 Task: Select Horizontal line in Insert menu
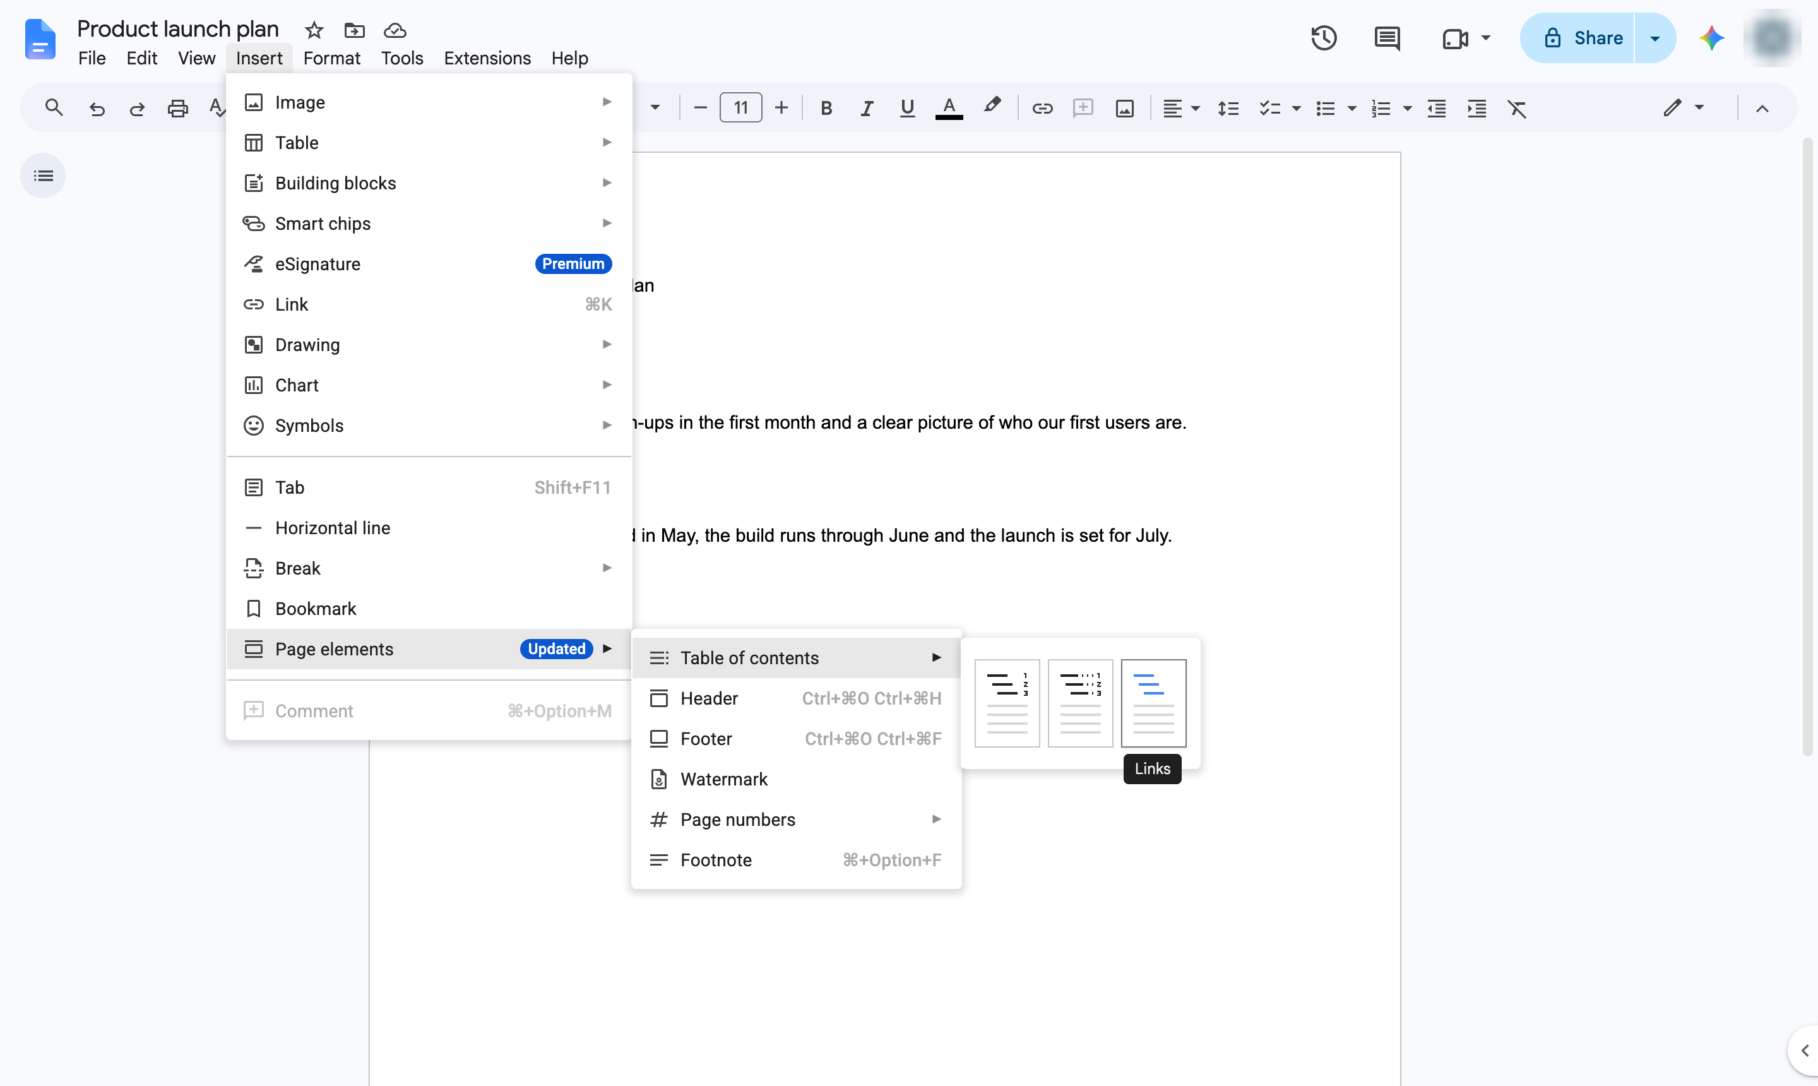point(429,528)
